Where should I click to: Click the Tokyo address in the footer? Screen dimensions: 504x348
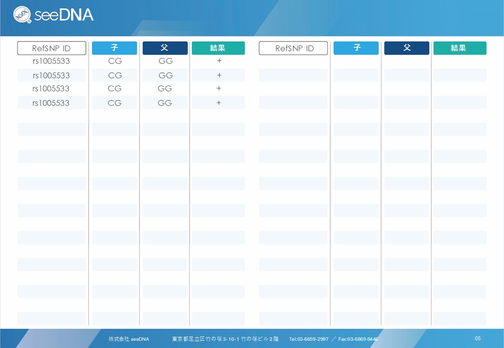pyautogui.click(x=225, y=339)
